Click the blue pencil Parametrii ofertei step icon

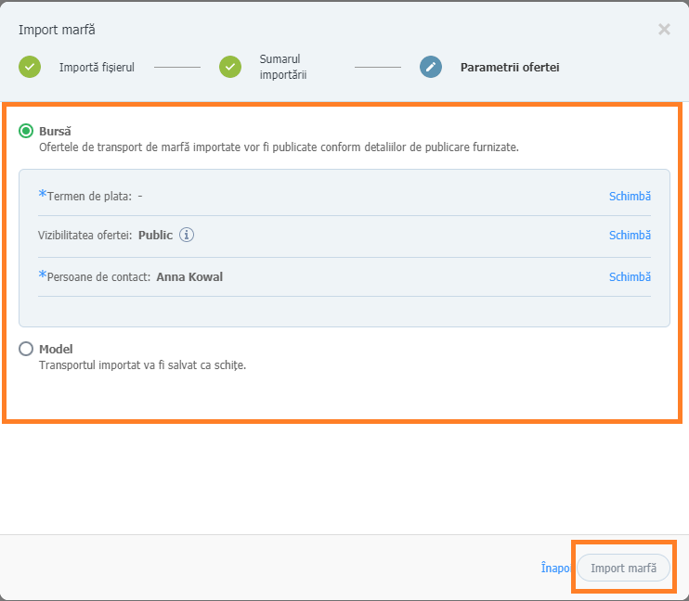431,67
